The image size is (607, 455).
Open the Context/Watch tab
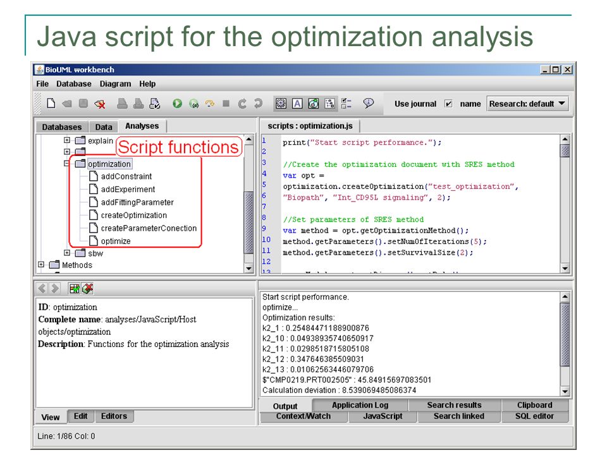tap(303, 416)
